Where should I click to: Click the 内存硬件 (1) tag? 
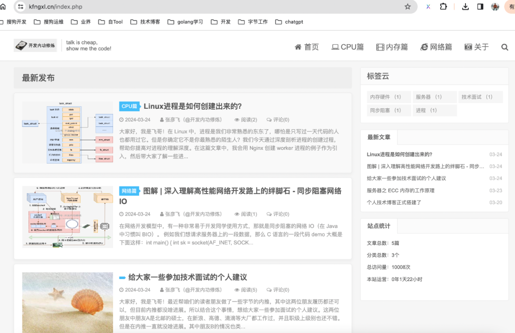tap(389, 97)
